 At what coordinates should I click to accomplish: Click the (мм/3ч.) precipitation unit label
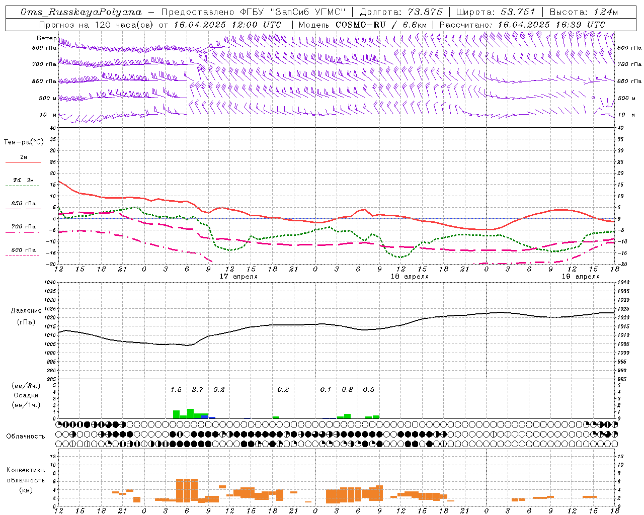(x=26, y=386)
